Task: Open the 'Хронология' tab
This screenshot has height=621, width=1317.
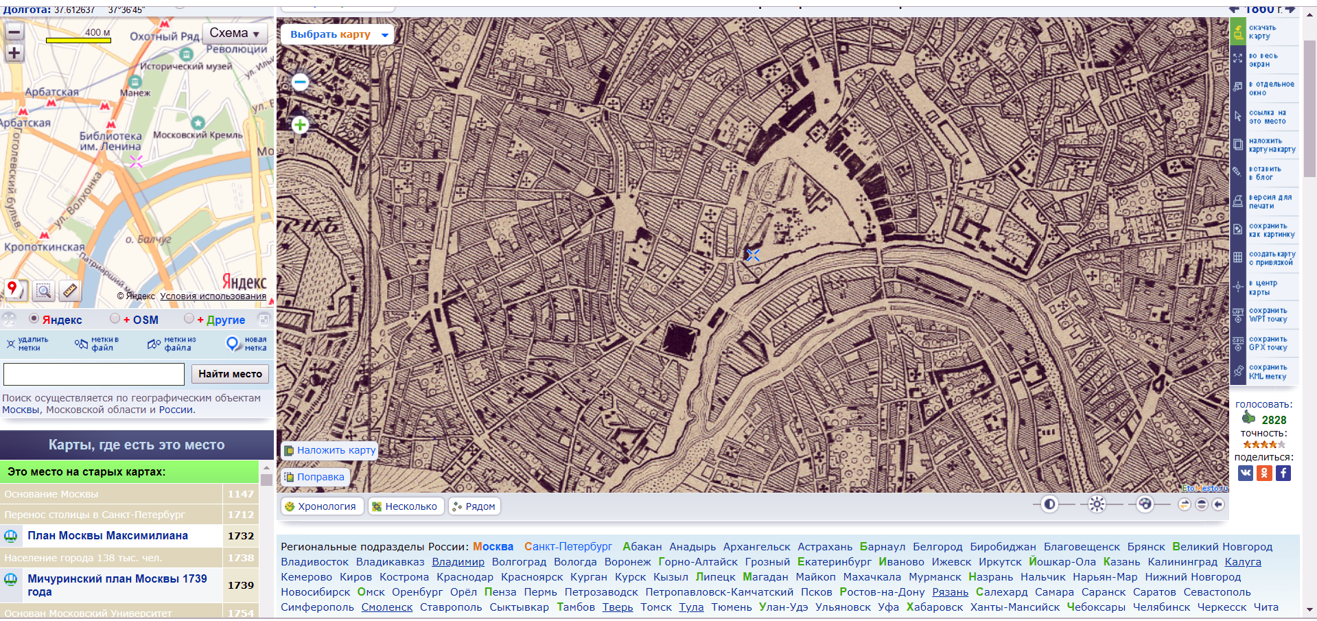Action: click(322, 506)
